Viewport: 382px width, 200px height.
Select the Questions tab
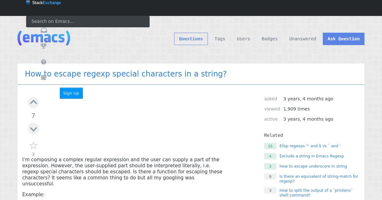click(x=191, y=39)
